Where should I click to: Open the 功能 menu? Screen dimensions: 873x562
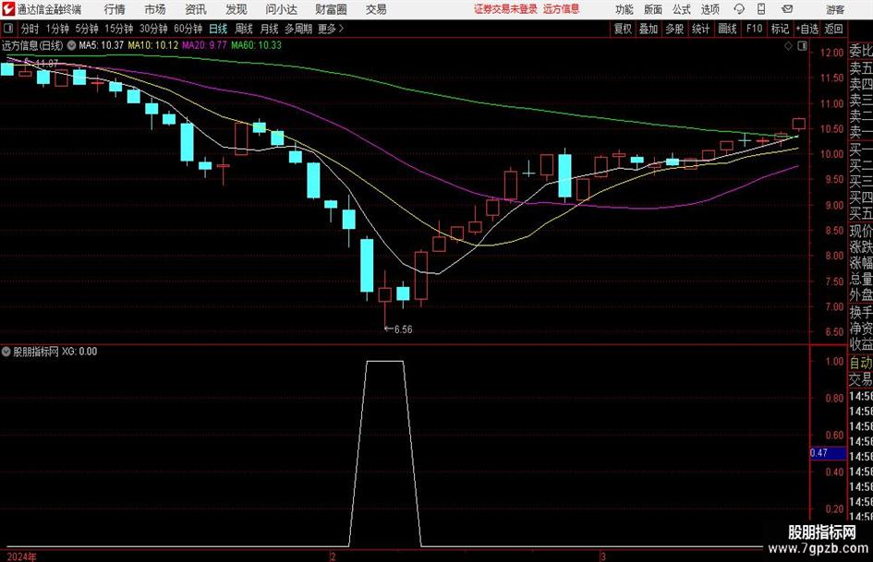[x=624, y=9]
